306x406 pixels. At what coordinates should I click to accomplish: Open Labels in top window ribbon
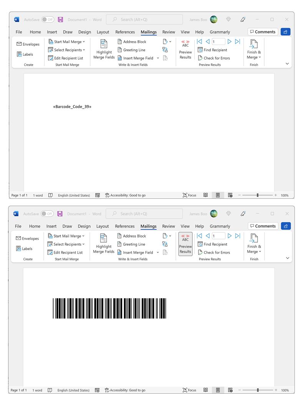click(25, 54)
